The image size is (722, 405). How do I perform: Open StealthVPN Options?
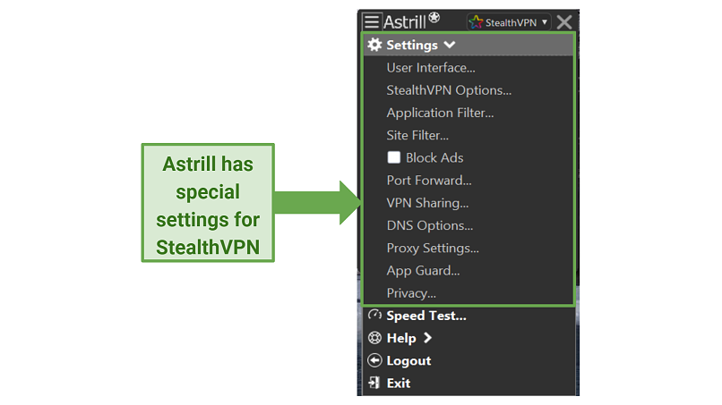point(449,90)
